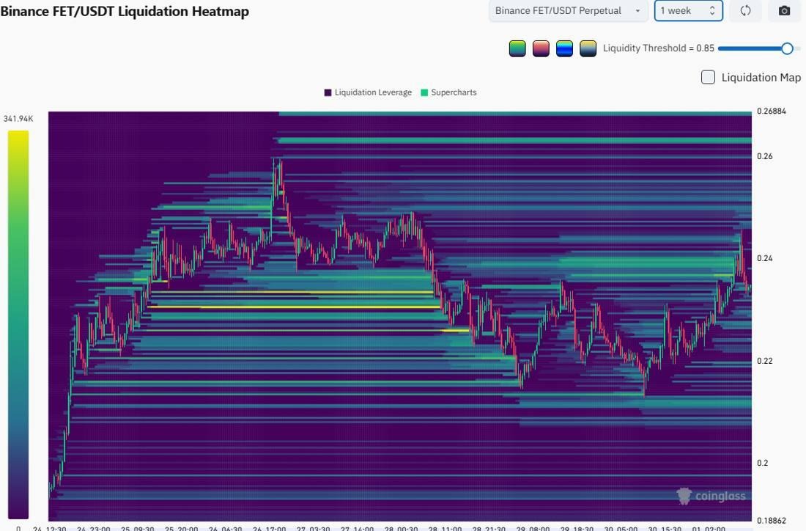Screen dimensions: 806x531
Task: Click the 0.22 price axis label
Action: click(x=764, y=361)
